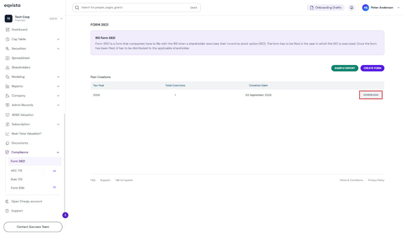The height and width of the screenshot is (234, 403).
Task: Click the crown icon beside ASC 718
Action: click(x=55, y=171)
